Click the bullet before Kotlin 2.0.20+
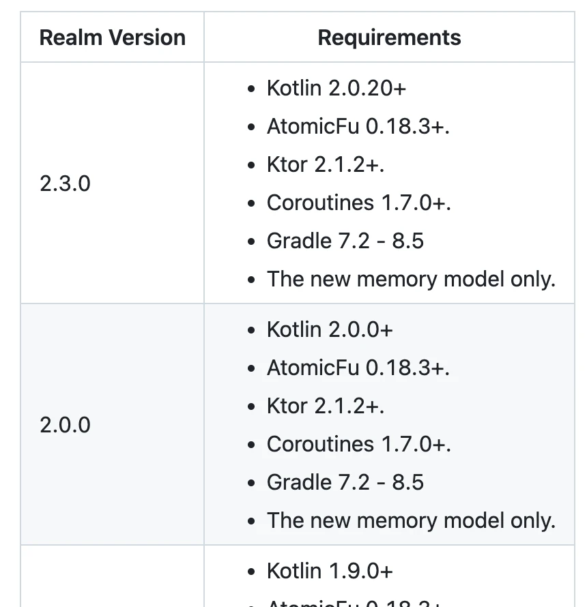Screen dimensions: 587x607 point(253,89)
